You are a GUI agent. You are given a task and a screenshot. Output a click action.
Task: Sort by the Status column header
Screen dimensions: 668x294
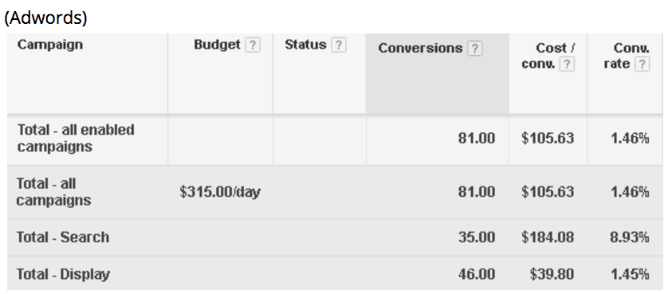click(x=305, y=45)
